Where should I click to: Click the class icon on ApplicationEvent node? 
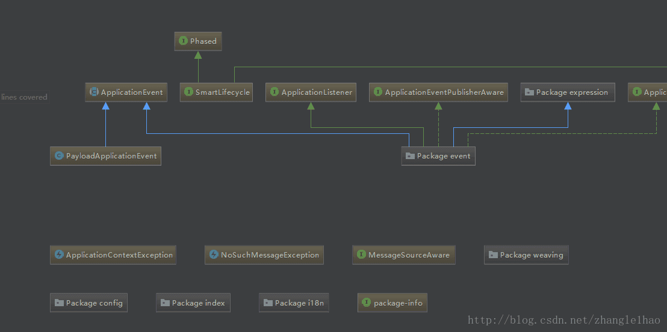click(x=94, y=92)
